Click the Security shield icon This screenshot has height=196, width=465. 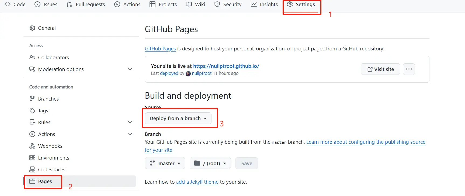click(x=217, y=4)
